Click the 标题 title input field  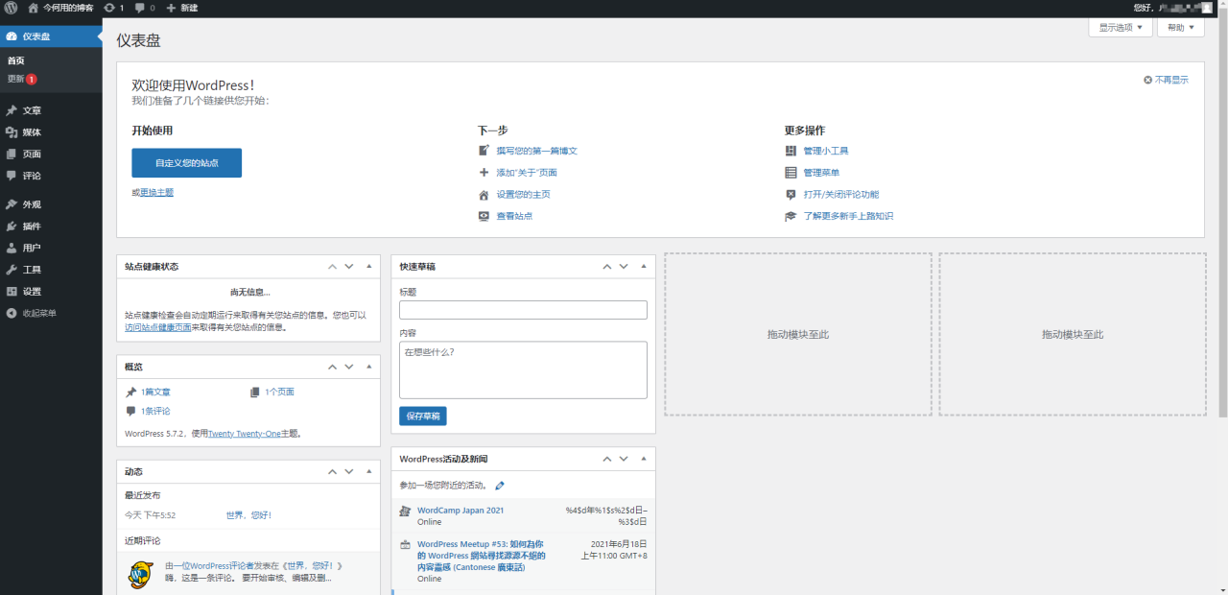tap(523, 310)
